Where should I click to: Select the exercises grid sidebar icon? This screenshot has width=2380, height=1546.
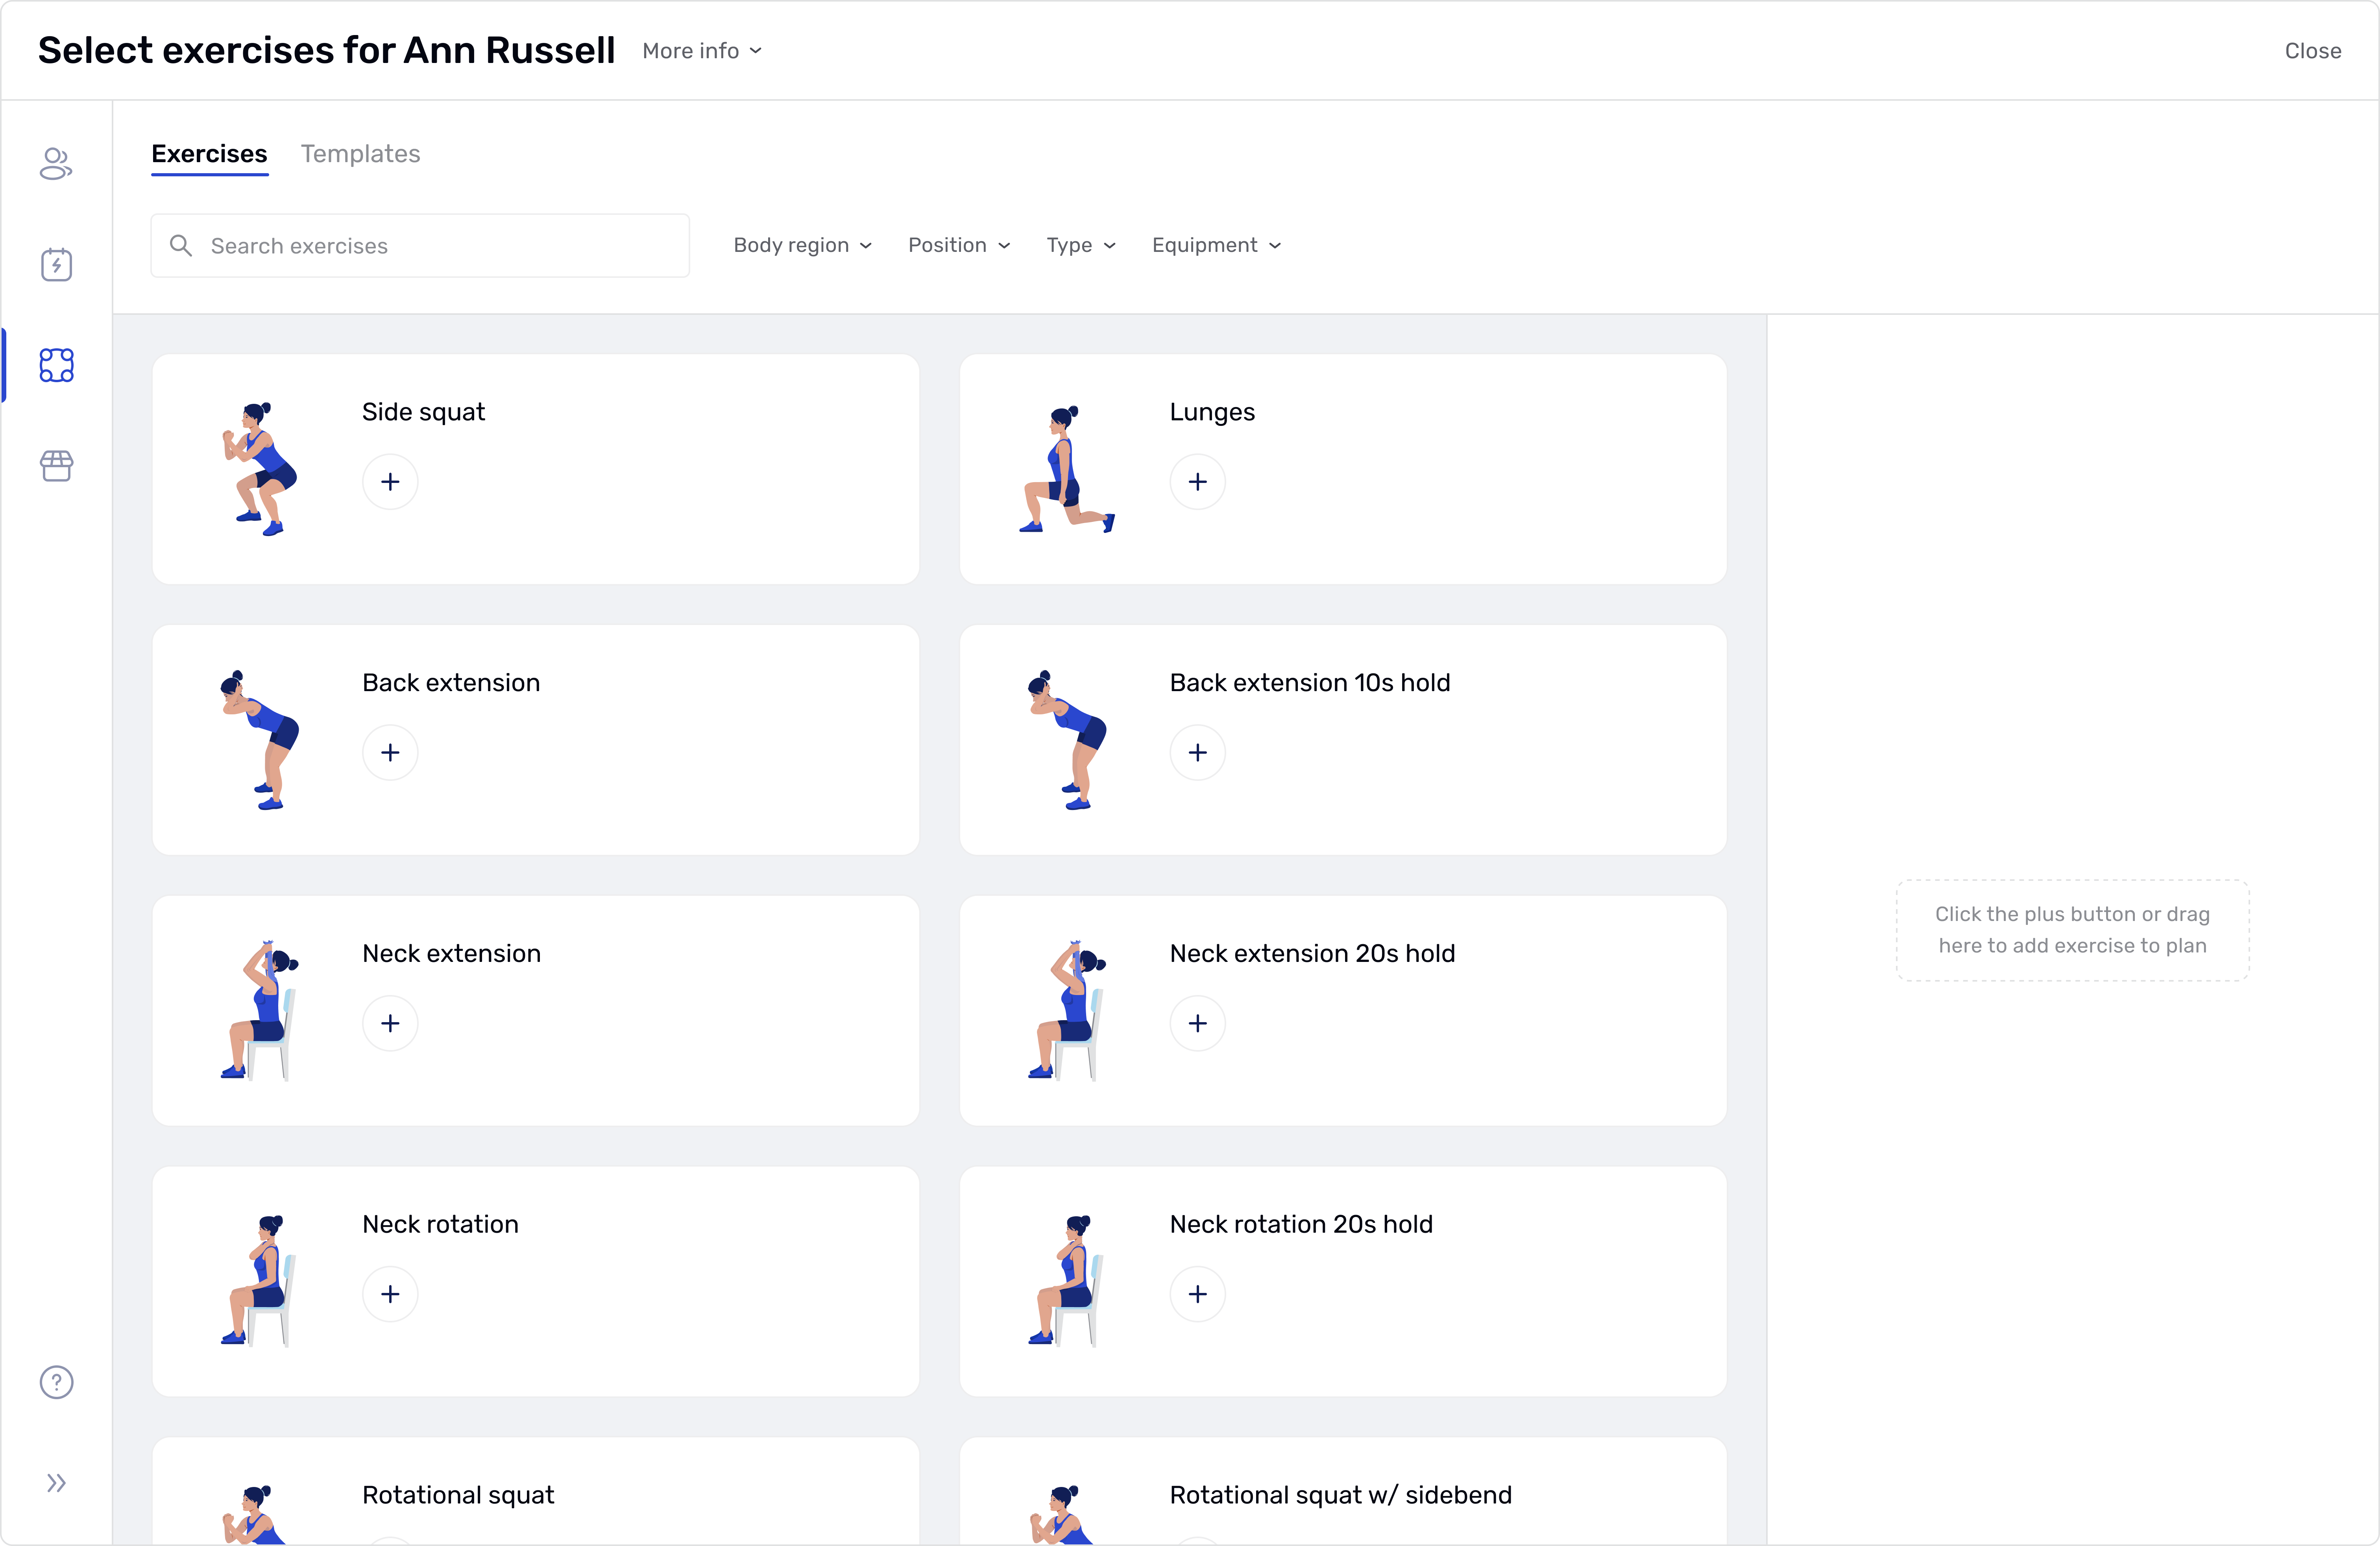56,365
